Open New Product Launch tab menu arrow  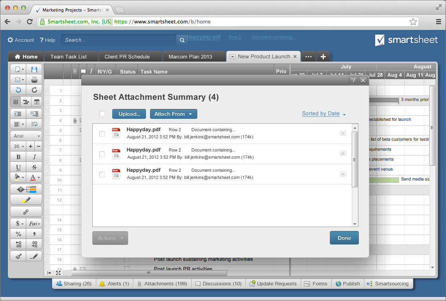pos(232,56)
